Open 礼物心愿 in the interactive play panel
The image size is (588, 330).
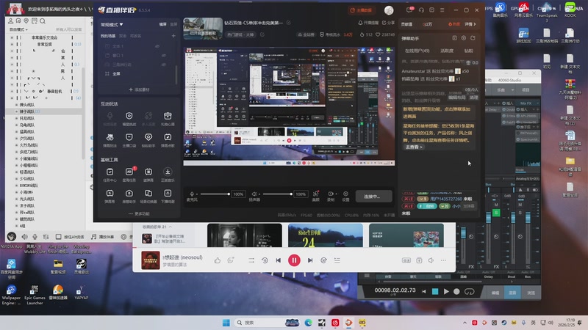[x=168, y=119]
